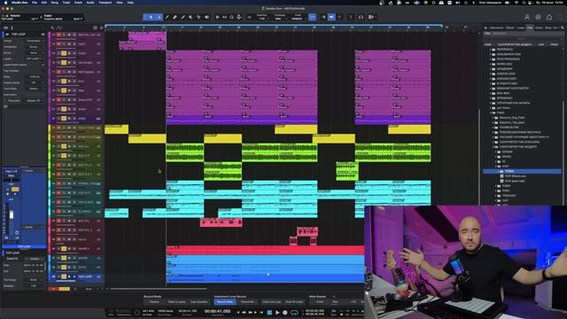Click the Stop button in transport
Screen dimensions: 567x319
click(269, 313)
